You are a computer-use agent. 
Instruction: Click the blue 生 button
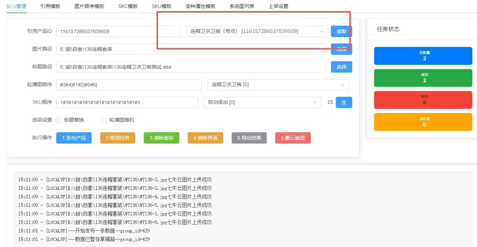pyautogui.click(x=344, y=102)
